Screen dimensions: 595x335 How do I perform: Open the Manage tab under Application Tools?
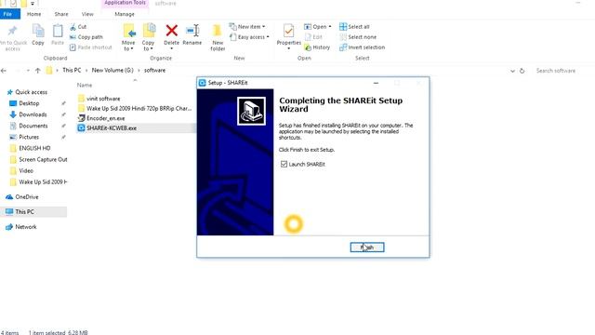(125, 14)
